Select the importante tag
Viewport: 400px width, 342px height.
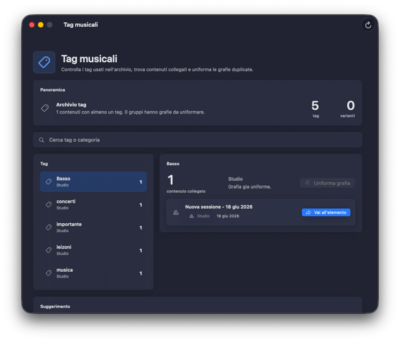pos(93,227)
